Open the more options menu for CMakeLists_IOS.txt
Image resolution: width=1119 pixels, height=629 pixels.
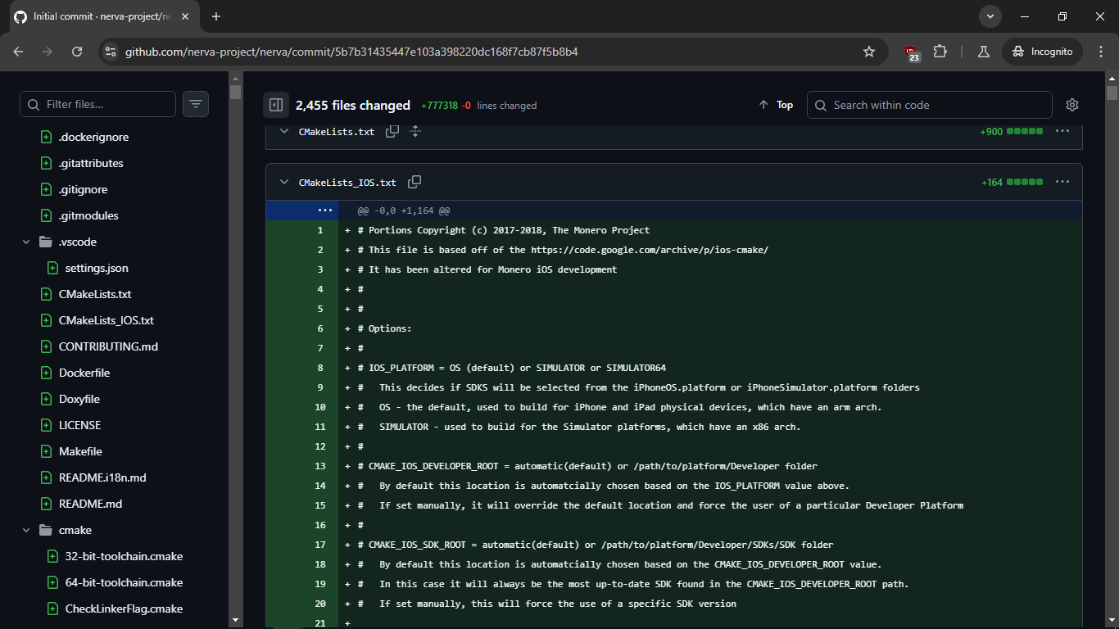tap(1062, 182)
